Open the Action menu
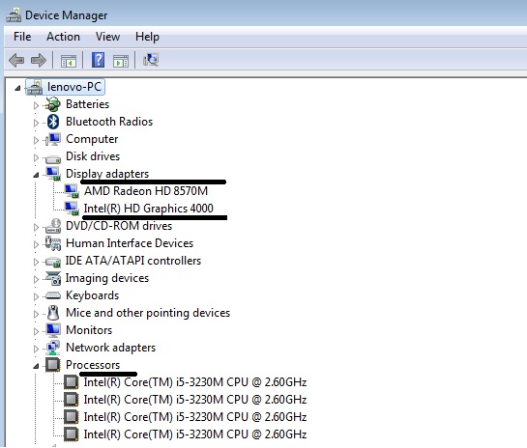Screen dimensions: 527x448 pyautogui.click(x=63, y=37)
